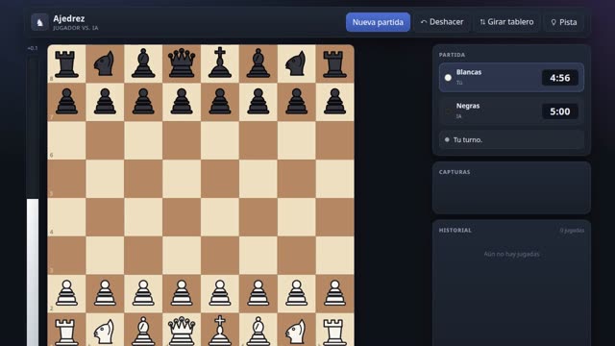Flip the board with Girar tablero
Screen dimensions: 615x346
pyautogui.click(x=506, y=22)
